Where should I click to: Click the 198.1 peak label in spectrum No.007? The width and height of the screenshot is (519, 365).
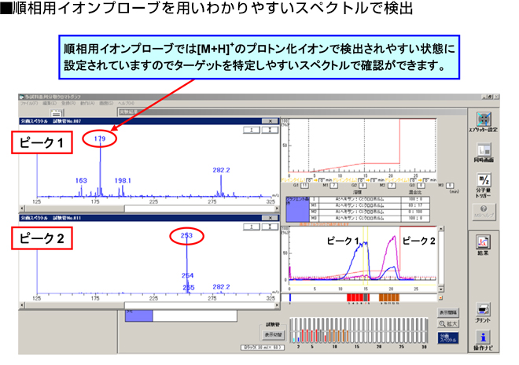pos(123,180)
